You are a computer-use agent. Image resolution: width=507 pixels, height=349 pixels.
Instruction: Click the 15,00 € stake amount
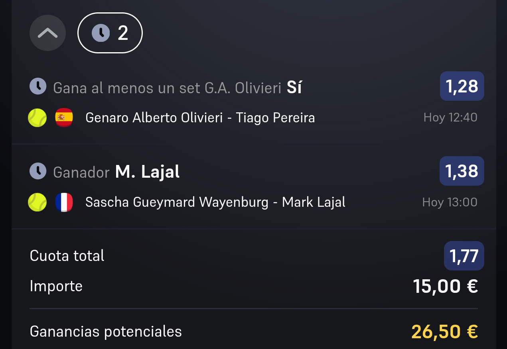446,286
